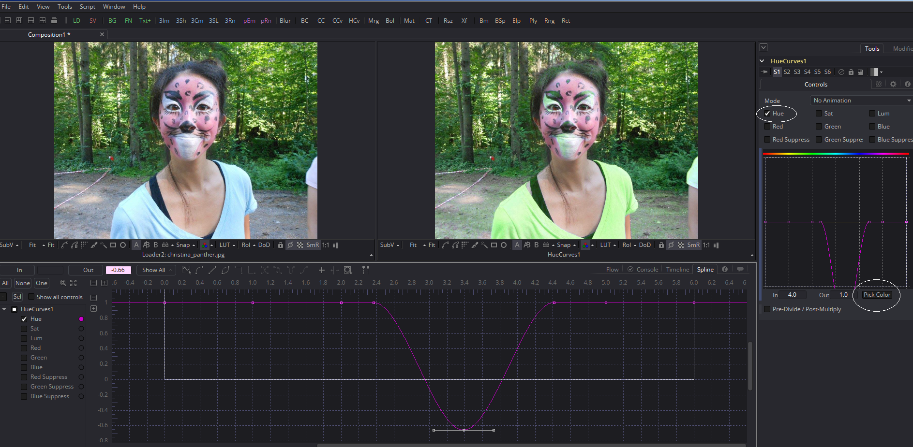
Task: Switch to the Flow tab
Action: click(x=612, y=270)
